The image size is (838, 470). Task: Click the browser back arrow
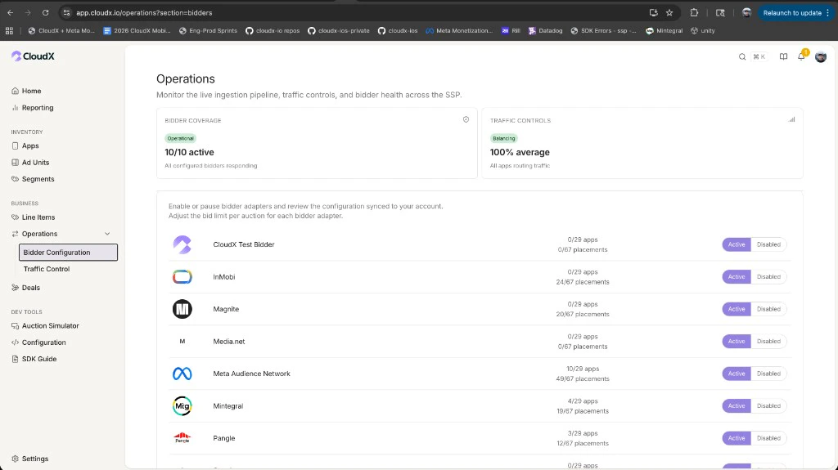pyautogui.click(x=10, y=13)
